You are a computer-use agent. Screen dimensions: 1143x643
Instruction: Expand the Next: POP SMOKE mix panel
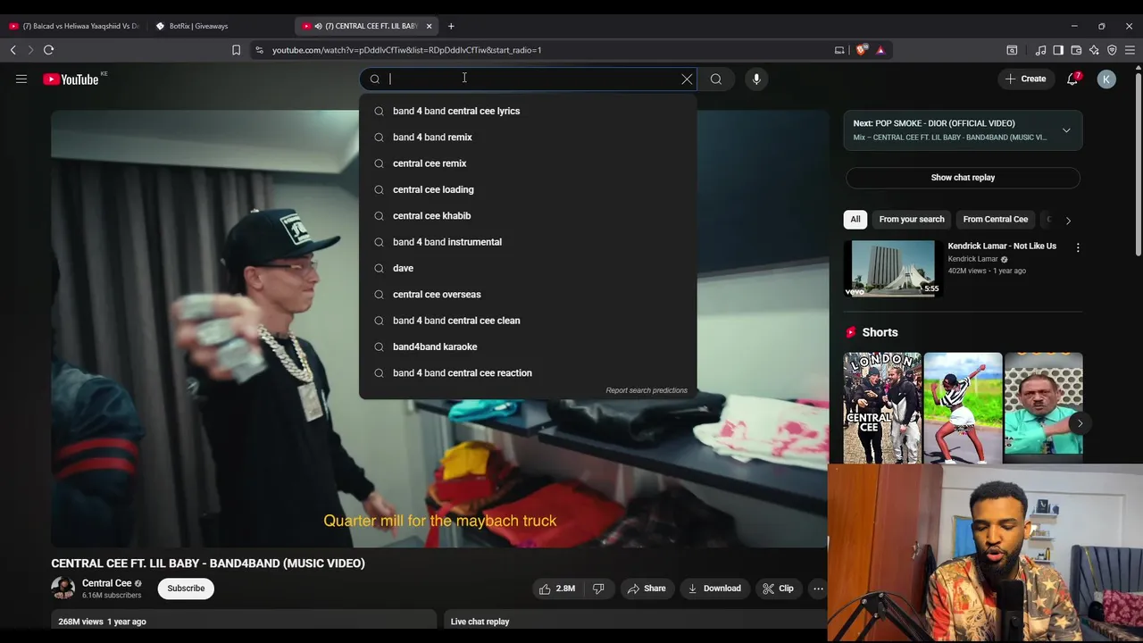pos(1066,130)
